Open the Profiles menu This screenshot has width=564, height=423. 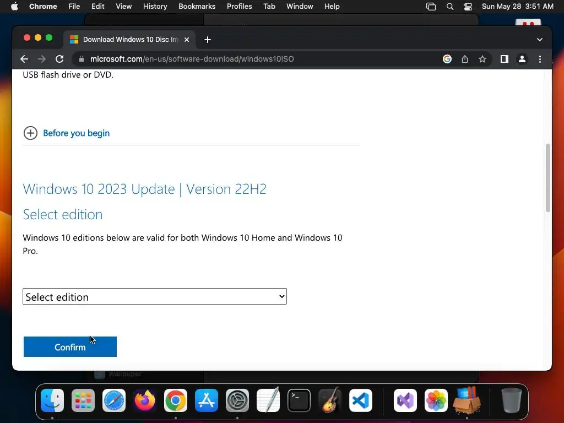(239, 7)
